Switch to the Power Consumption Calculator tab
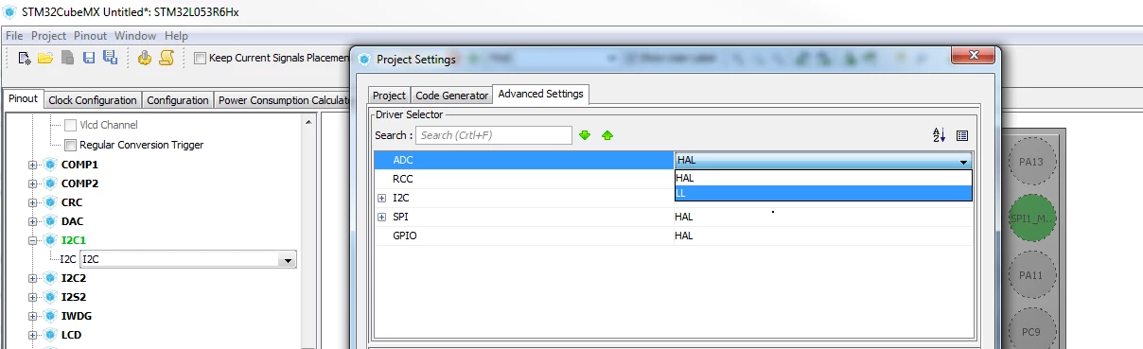 coord(284,100)
